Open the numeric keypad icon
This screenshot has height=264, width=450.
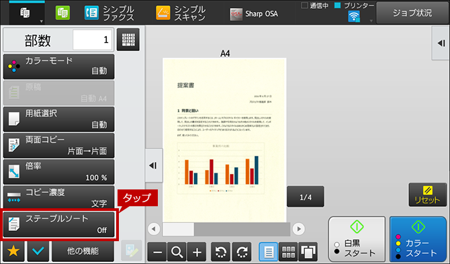click(128, 40)
